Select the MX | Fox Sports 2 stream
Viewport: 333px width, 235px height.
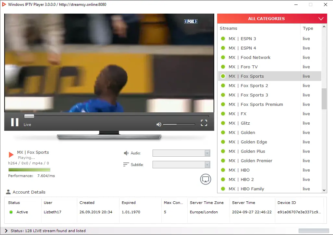coord(269,85)
